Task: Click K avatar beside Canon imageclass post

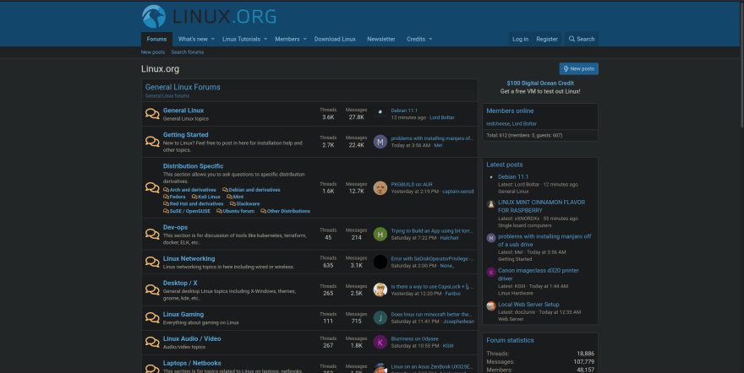Action: click(491, 273)
